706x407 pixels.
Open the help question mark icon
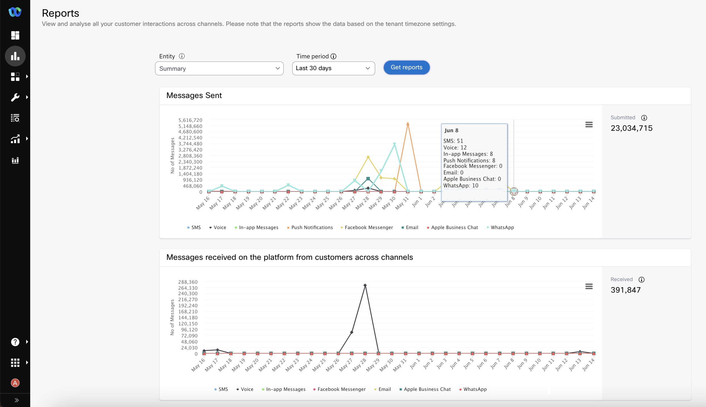[x=15, y=342]
